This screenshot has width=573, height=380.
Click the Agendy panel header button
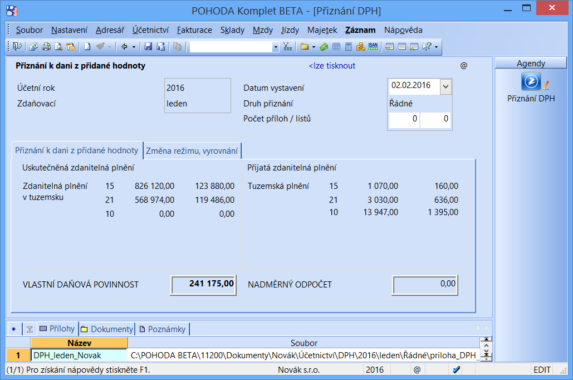coord(531,64)
